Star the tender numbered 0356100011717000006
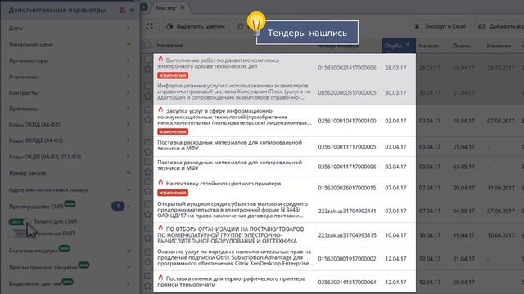This screenshot has width=524, height=294. pos(147,172)
